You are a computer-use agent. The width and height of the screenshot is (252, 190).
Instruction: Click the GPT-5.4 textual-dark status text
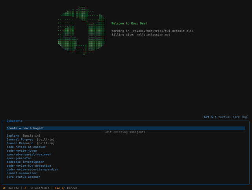click(x=226, y=117)
